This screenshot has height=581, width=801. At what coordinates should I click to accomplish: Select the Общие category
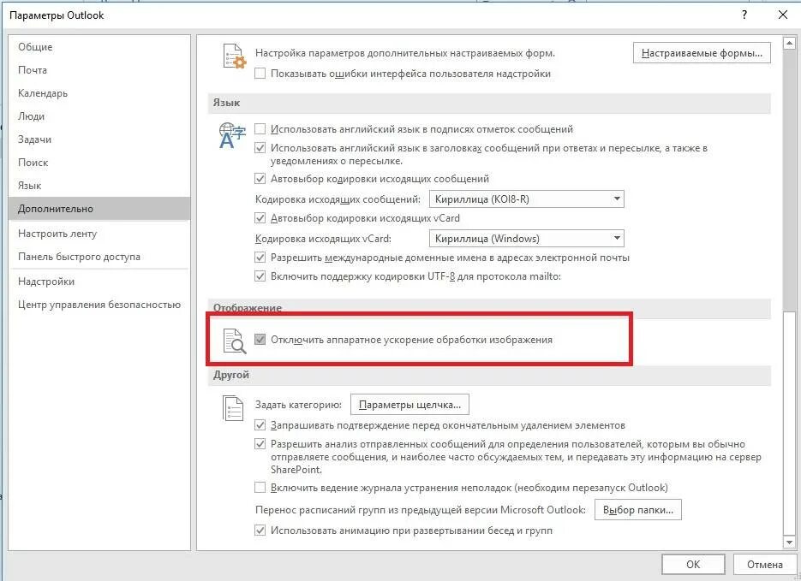[99, 47]
